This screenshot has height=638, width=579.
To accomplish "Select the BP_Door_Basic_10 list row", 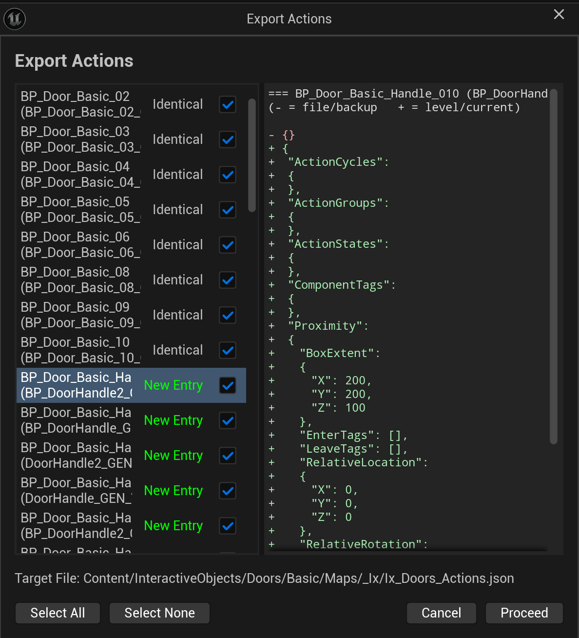I will tap(131, 350).
